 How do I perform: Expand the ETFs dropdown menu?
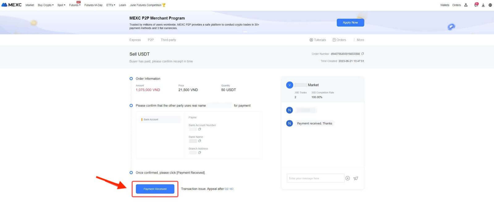point(111,5)
